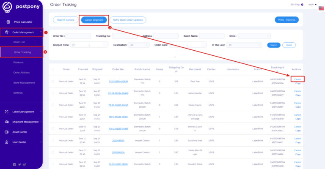Open the Shipped Time calendar picker
325x169 pixels.
click(x=74, y=45)
